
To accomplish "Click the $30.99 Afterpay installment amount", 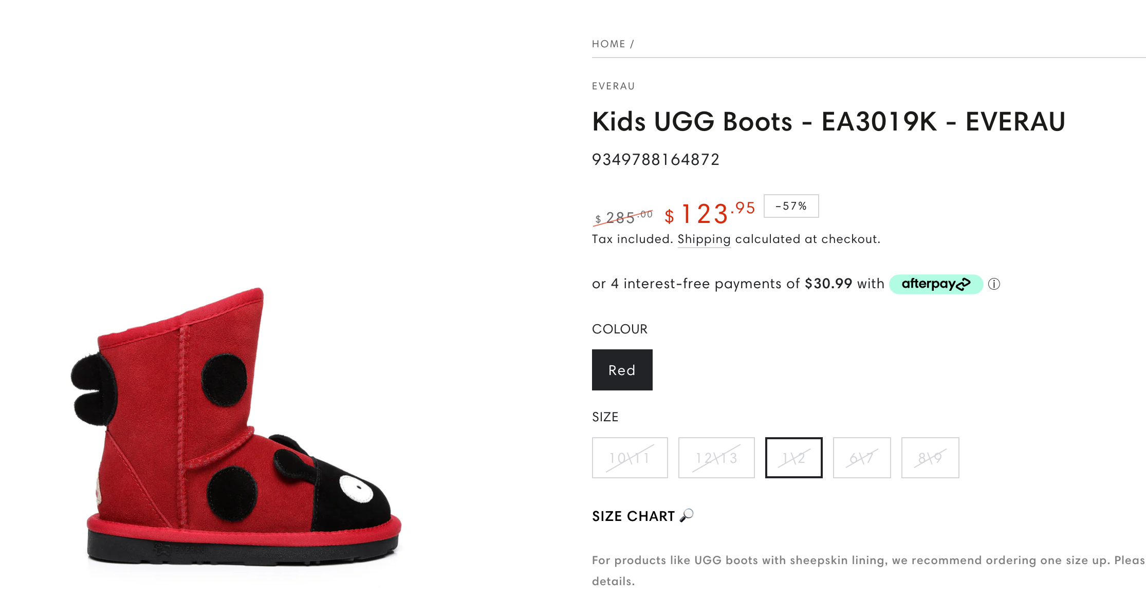I will point(828,284).
